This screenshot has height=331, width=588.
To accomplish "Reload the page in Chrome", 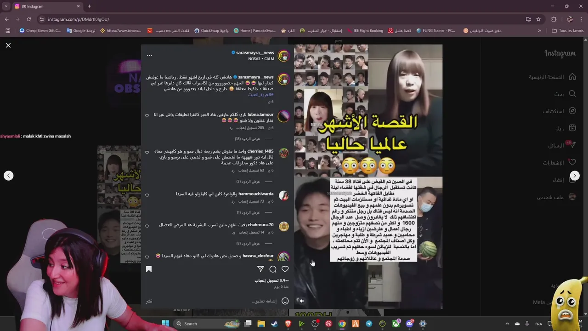I will tap(29, 19).
